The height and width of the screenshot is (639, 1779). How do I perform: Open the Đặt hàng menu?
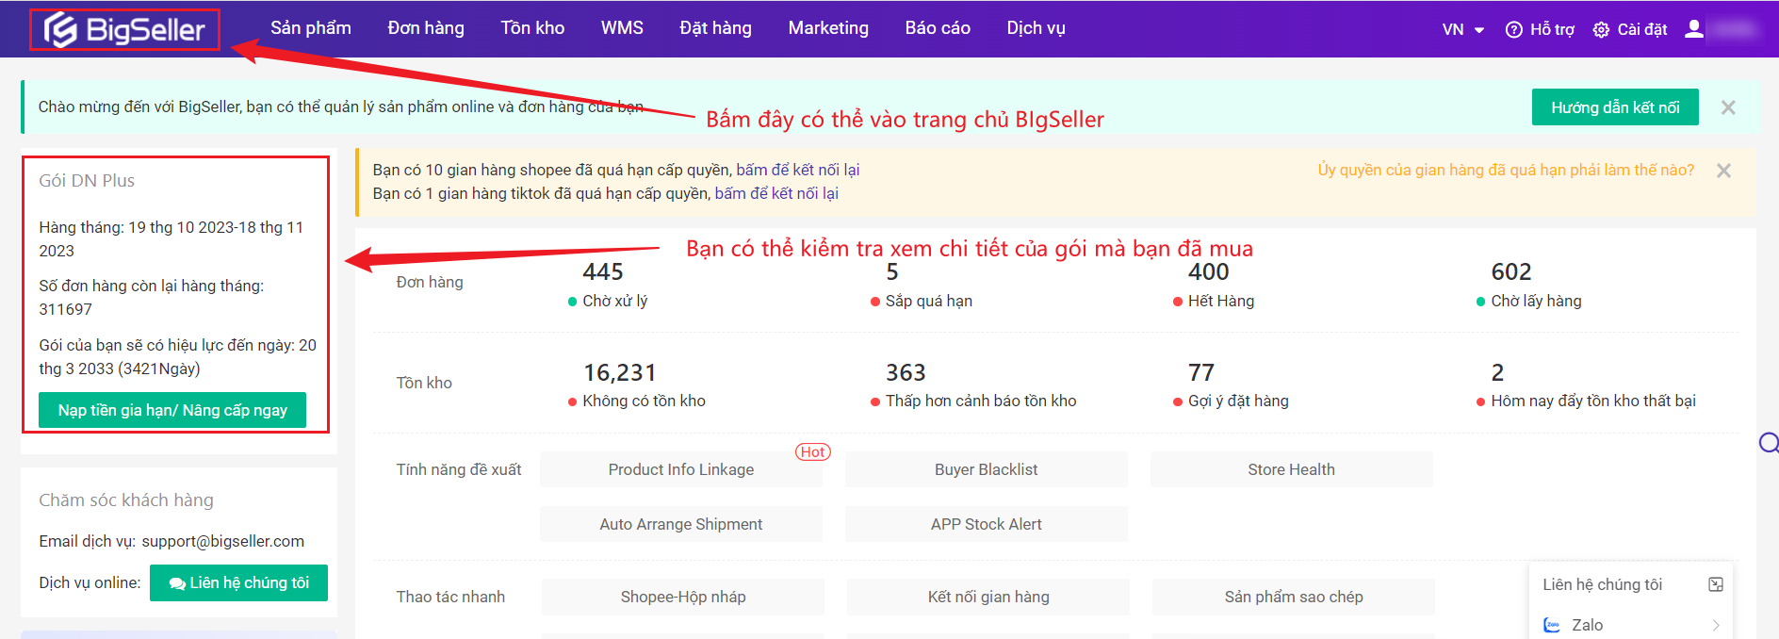tap(715, 28)
